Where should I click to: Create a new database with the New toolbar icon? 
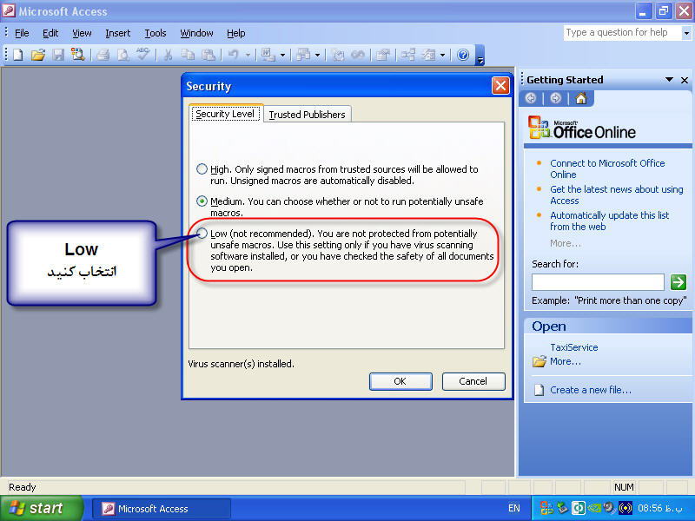pyautogui.click(x=17, y=55)
